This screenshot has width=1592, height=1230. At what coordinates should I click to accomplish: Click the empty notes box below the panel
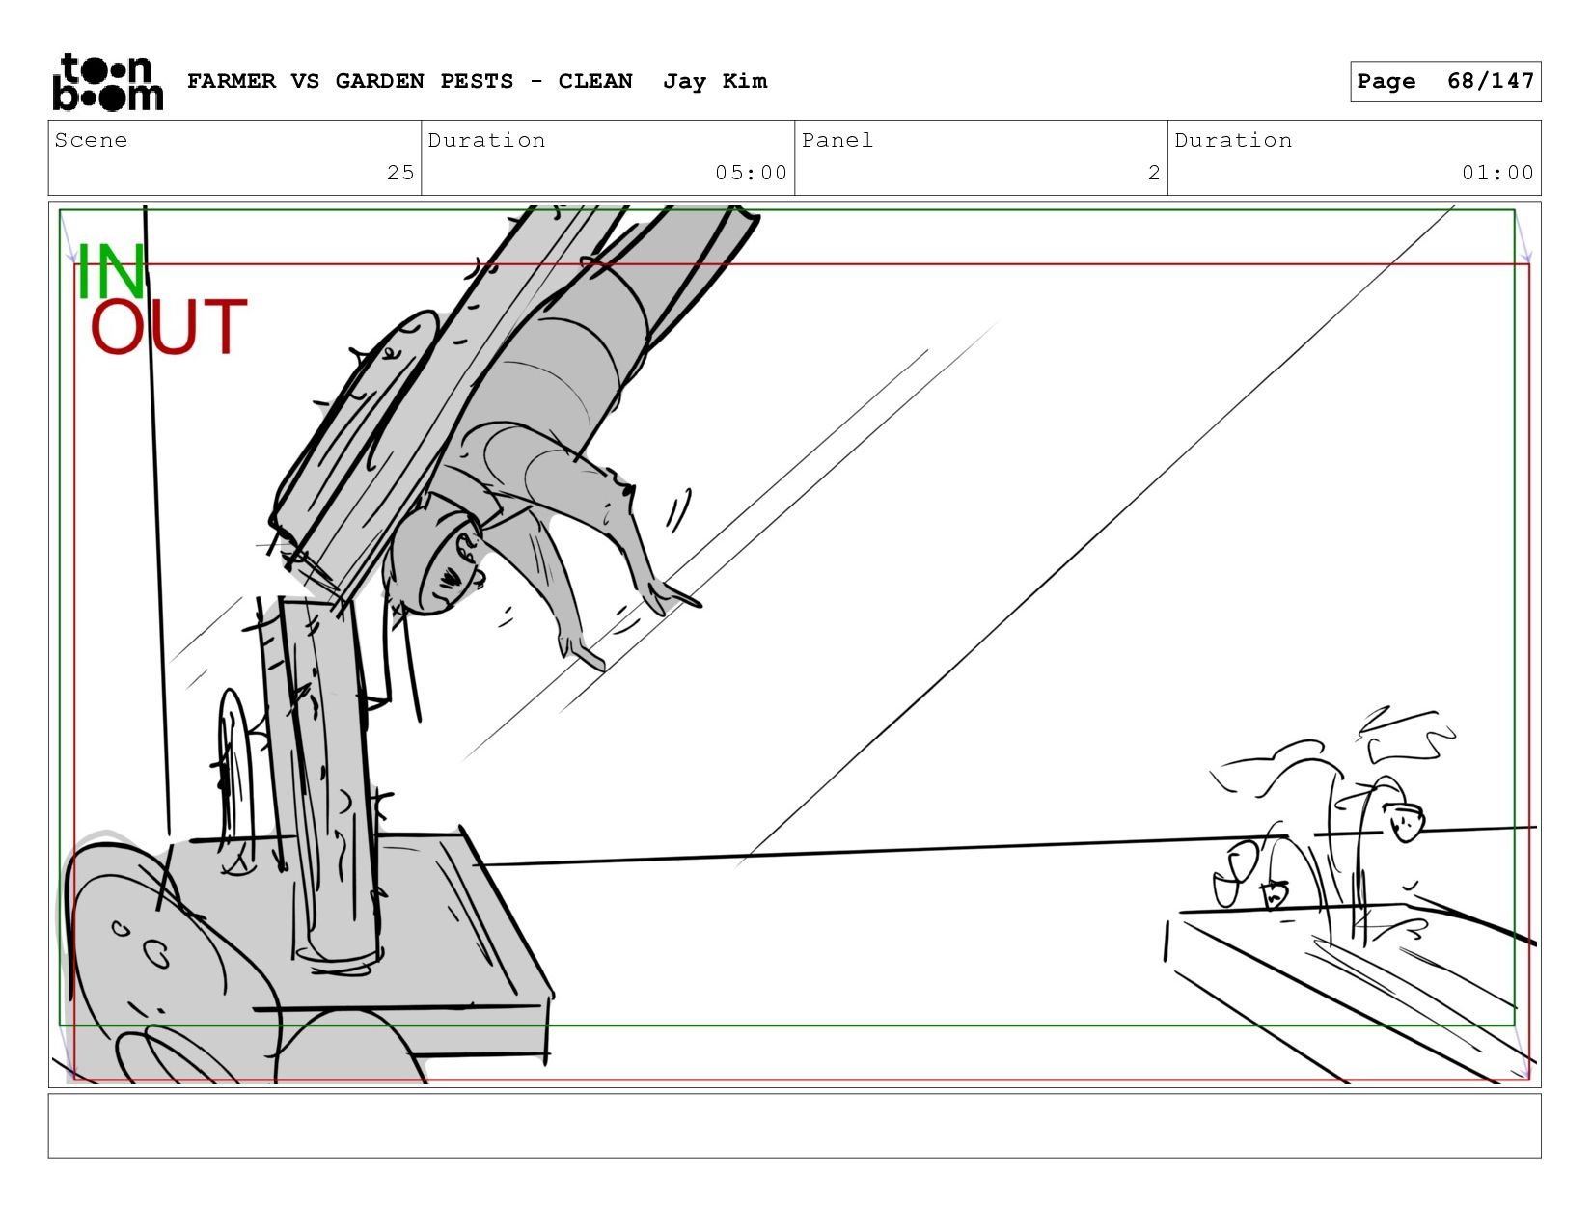pyautogui.click(x=794, y=1125)
